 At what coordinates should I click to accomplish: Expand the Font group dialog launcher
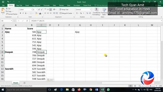43,17
